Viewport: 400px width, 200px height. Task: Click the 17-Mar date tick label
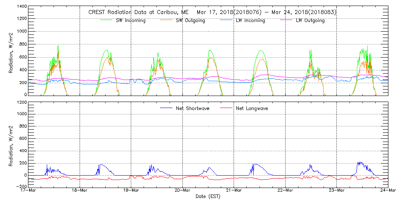(x=29, y=191)
